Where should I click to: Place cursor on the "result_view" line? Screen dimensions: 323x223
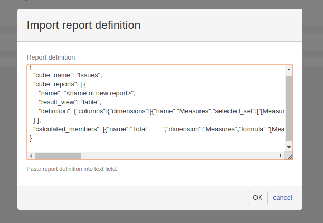(70, 102)
